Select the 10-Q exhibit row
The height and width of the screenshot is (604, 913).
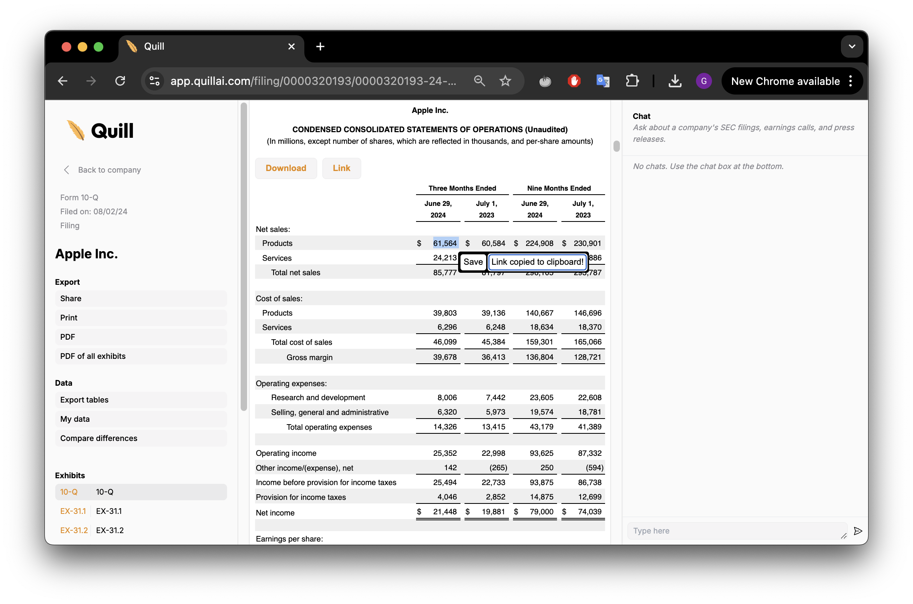click(x=141, y=492)
